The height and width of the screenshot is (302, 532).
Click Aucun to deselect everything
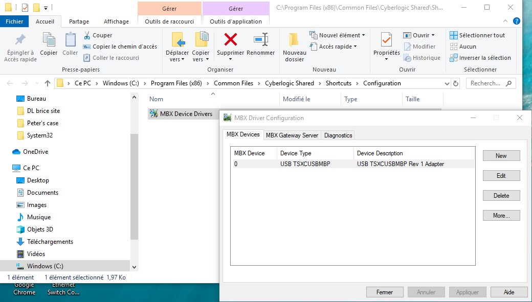click(463, 47)
